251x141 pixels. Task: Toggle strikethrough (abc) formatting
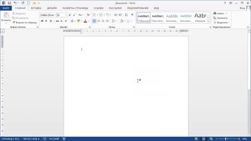point(58,21)
